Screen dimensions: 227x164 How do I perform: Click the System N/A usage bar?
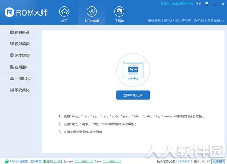coord(84,161)
